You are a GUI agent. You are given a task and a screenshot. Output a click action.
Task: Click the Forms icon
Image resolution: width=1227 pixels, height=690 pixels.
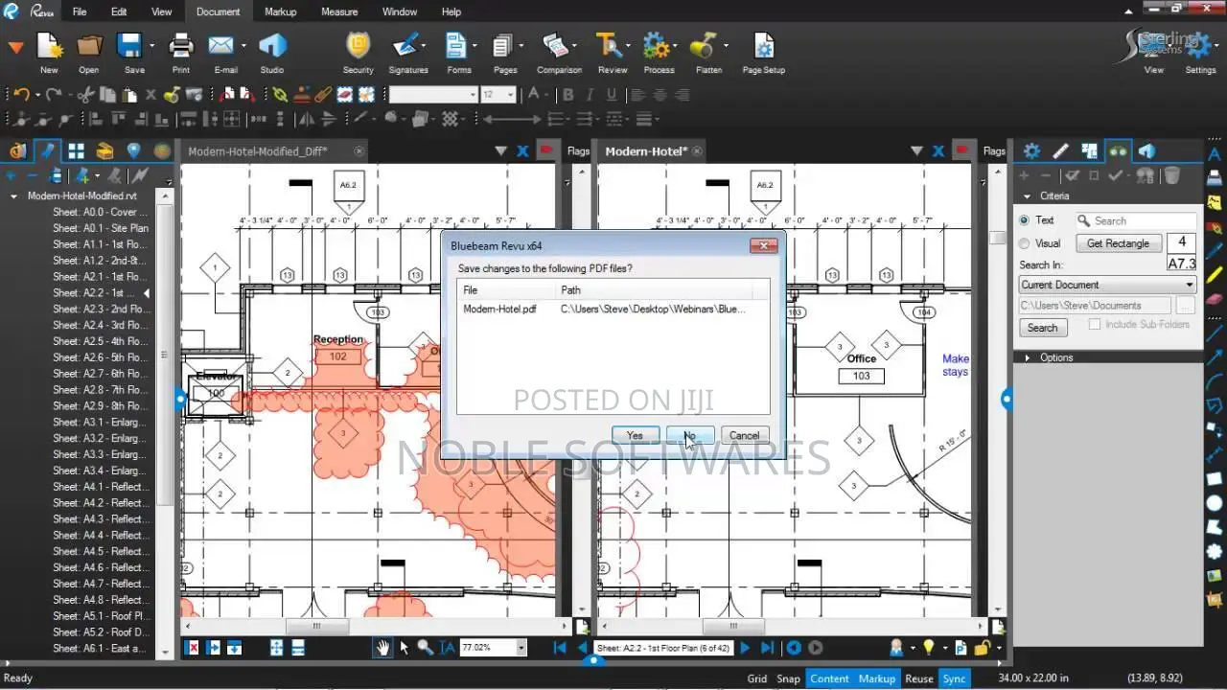[458, 52]
